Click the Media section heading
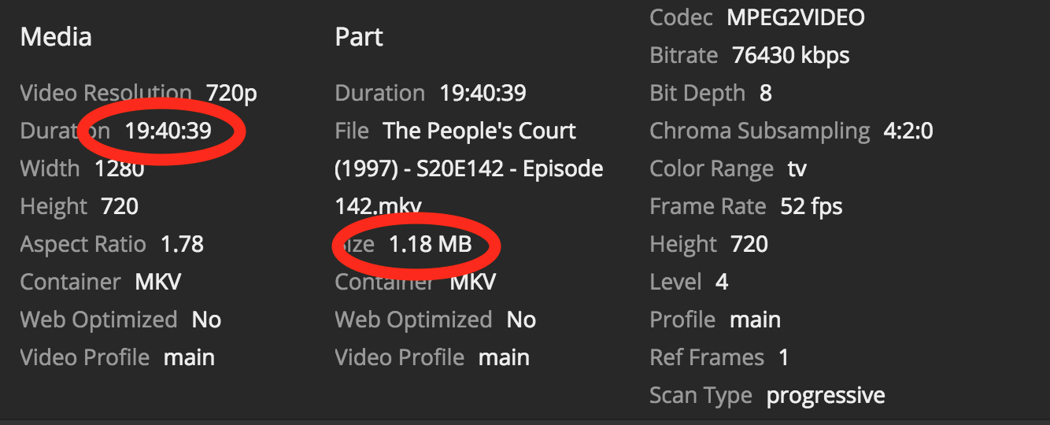The height and width of the screenshot is (425, 1050). click(56, 37)
